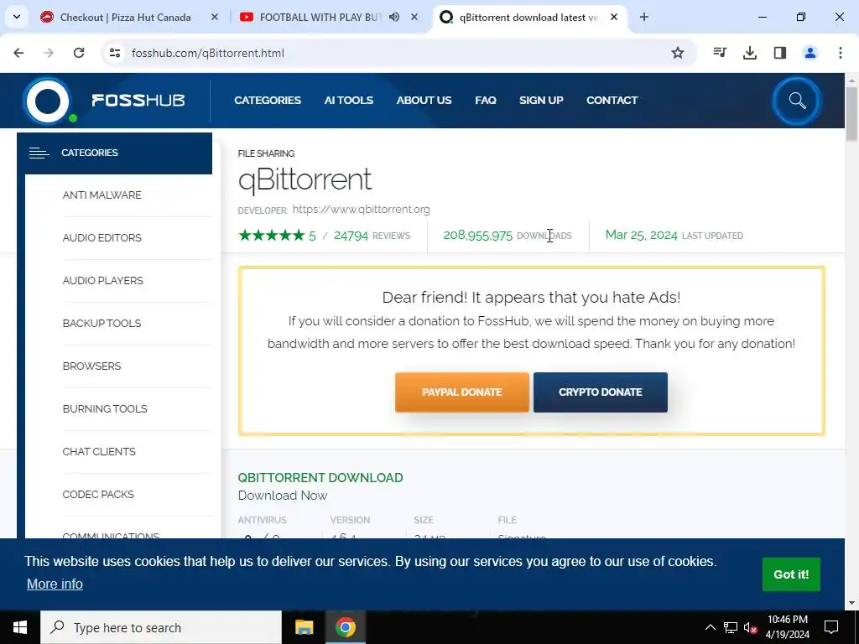This screenshot has height=644, width=859.
Task: Select AUDIO EDITORS category
Action: [x=102, y=237]
